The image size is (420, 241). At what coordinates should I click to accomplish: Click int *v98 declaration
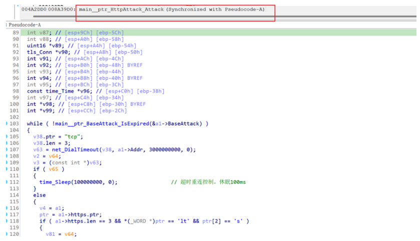[41, 104]
